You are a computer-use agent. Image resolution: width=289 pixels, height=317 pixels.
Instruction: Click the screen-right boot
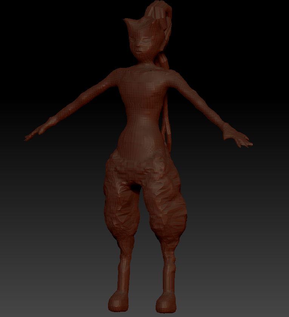[166, 303]
